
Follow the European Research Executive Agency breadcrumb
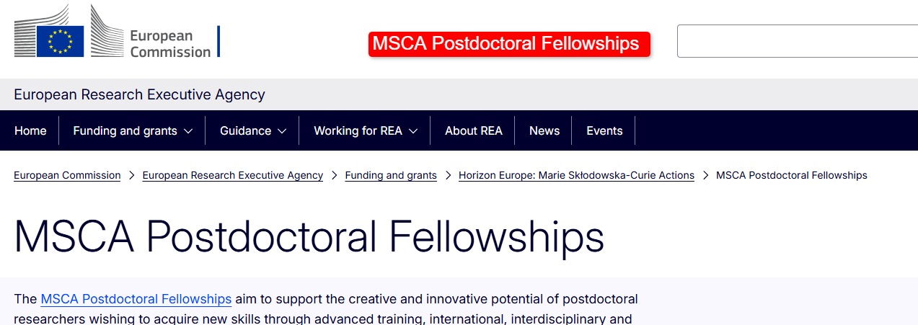coord(232,175)
